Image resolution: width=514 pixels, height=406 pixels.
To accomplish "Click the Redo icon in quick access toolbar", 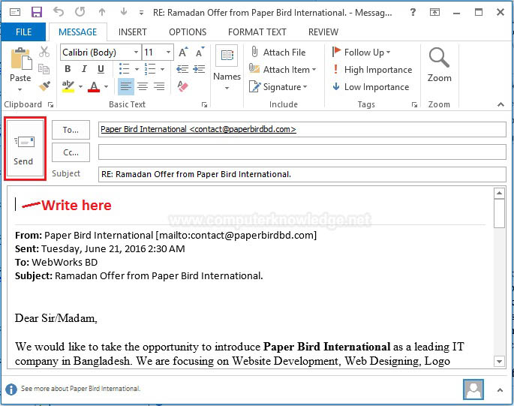I will point(80,12).
